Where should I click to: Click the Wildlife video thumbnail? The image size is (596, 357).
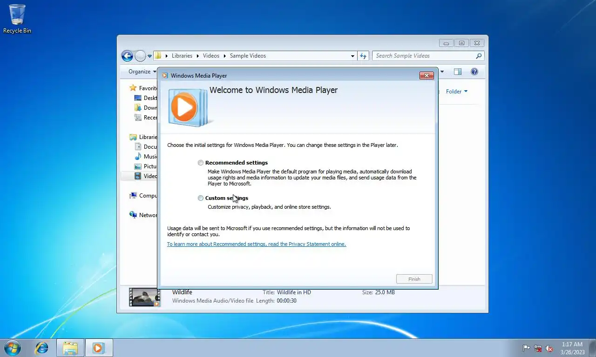pyautogui.click(x=145, y=297)
